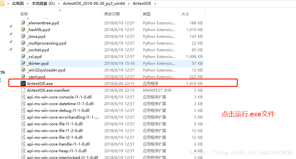The image size is (296, 159).
Task: Select the _elementtree.pyd file name
Action: coord(43,23)
